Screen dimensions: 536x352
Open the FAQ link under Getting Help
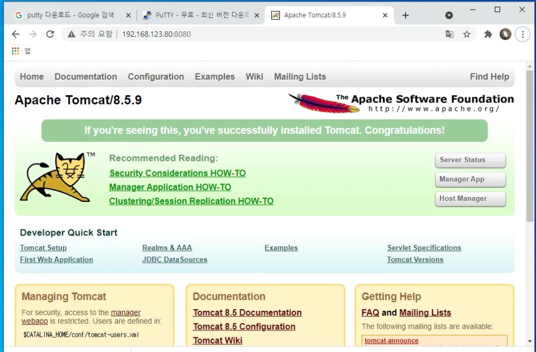(370, 313)
